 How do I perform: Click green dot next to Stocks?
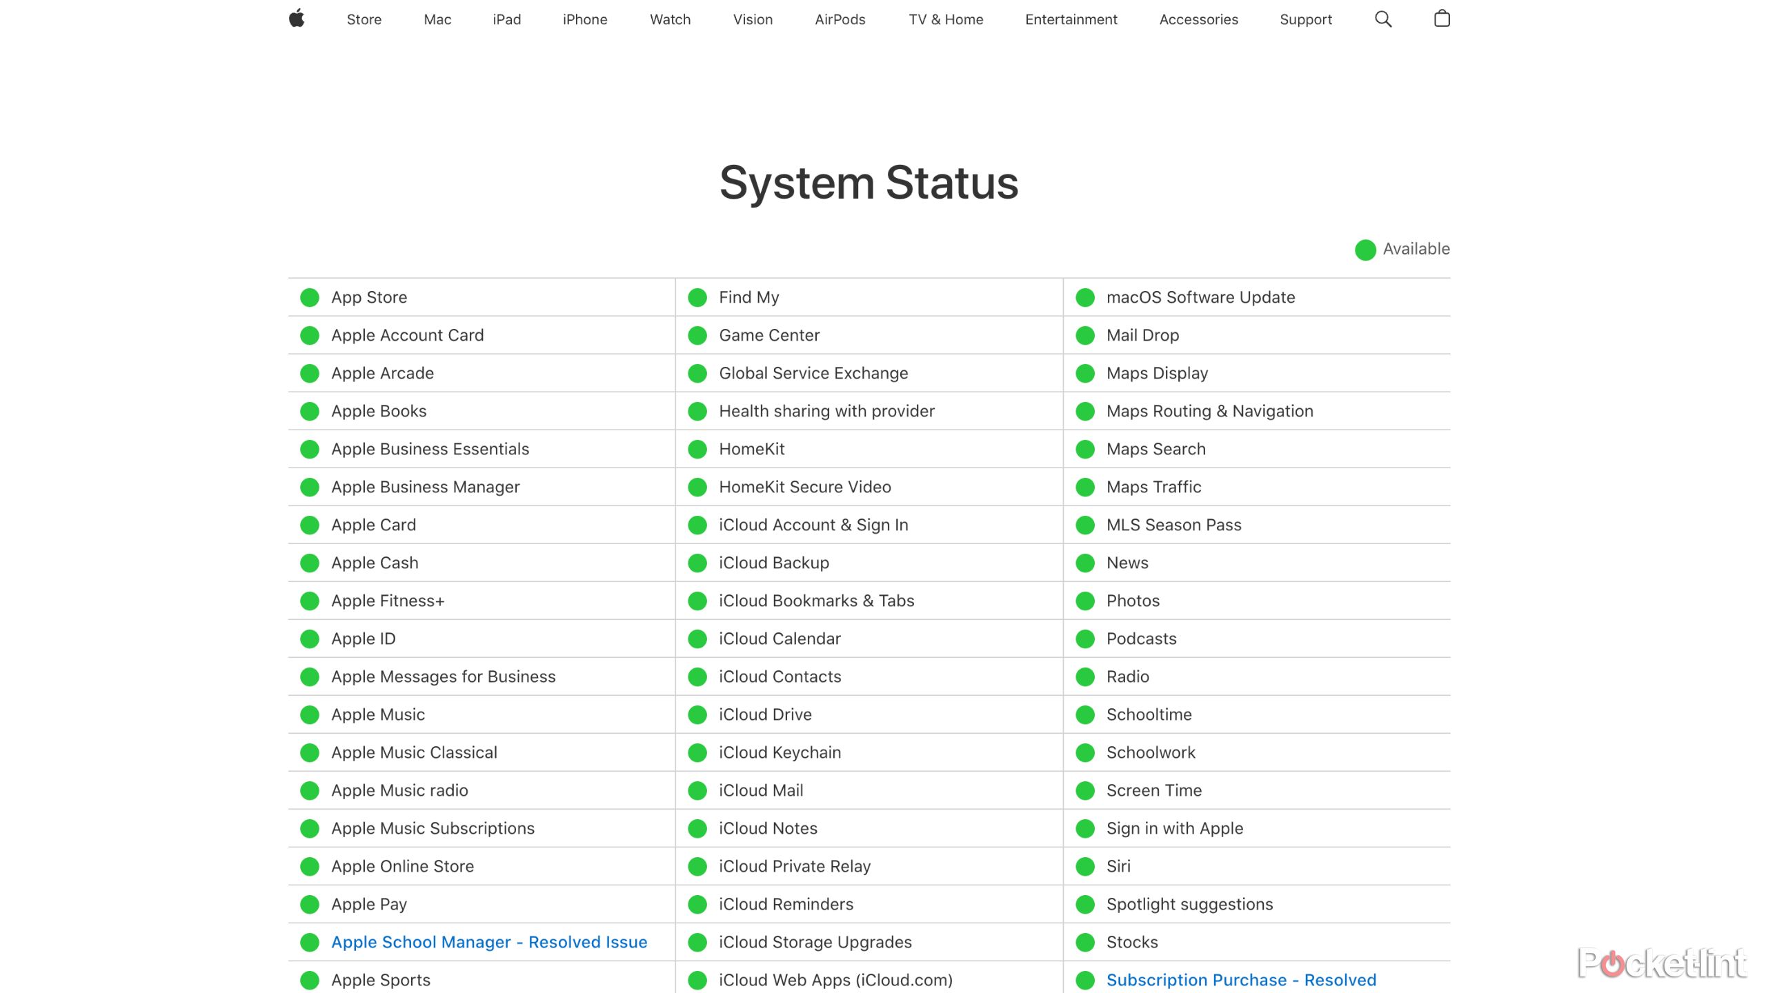click(x=1085, y=942)
